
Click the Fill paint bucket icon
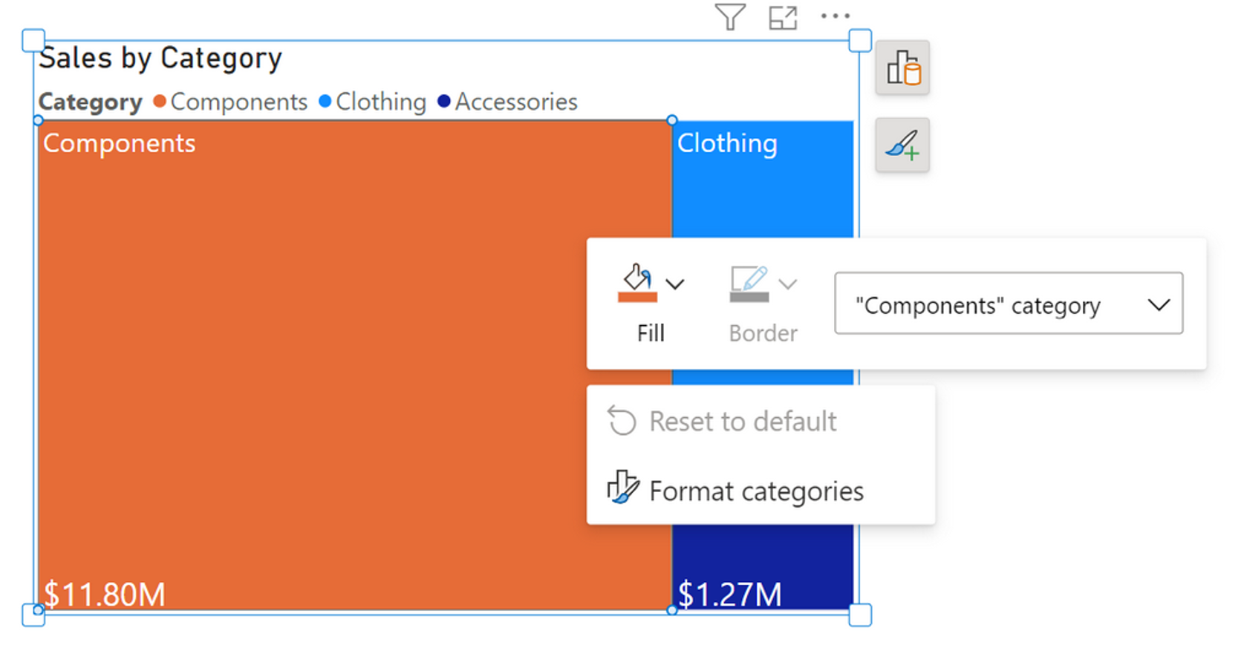tap(637, 284)
